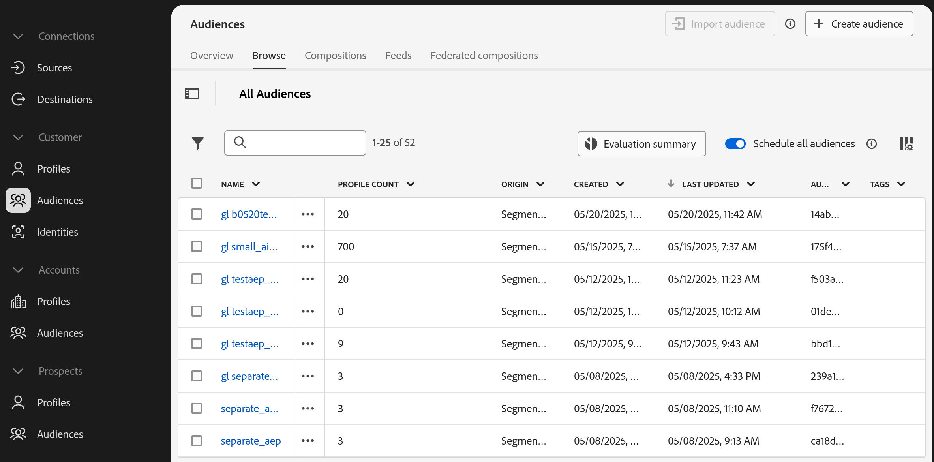This screenshot has width=934, height=462.
Task: Open more actions for gl small_ai row
Action: (x=308, y=247)
